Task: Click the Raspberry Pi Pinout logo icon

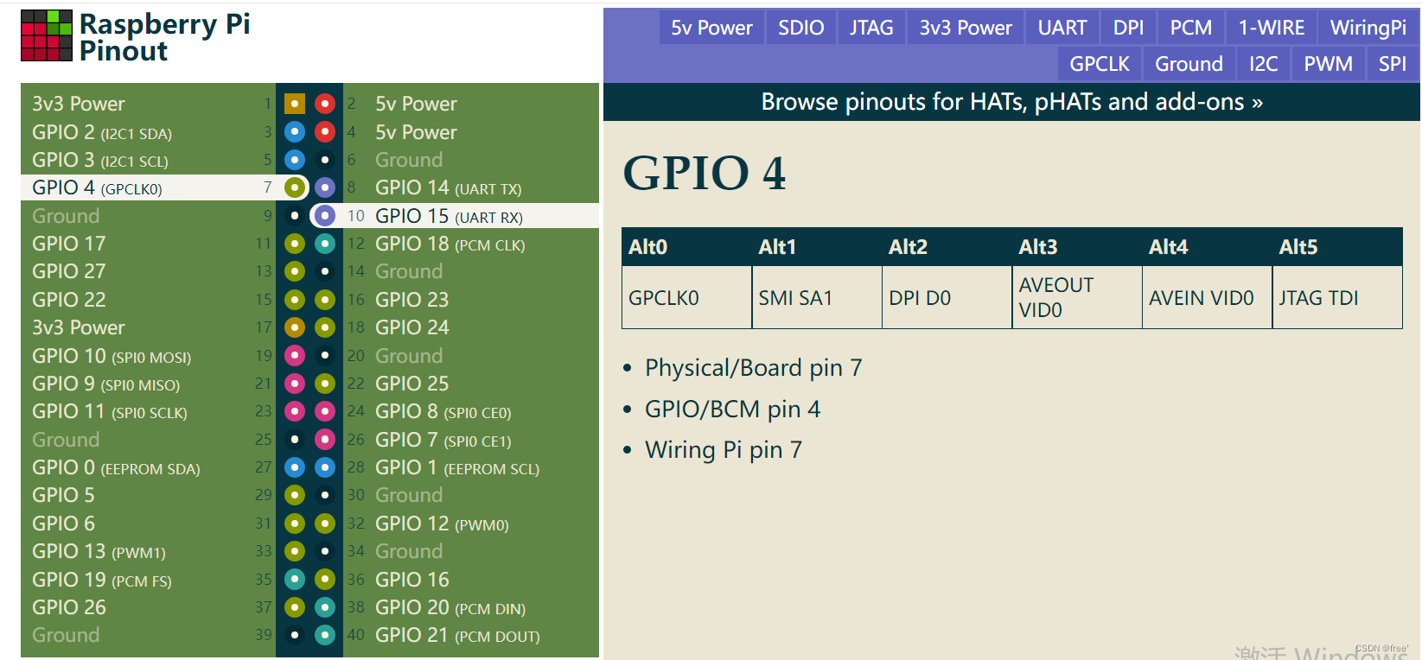Action: [47, 35]
